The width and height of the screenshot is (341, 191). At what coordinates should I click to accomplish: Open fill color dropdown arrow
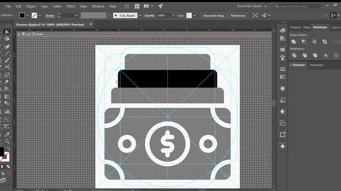coord(27,15)
